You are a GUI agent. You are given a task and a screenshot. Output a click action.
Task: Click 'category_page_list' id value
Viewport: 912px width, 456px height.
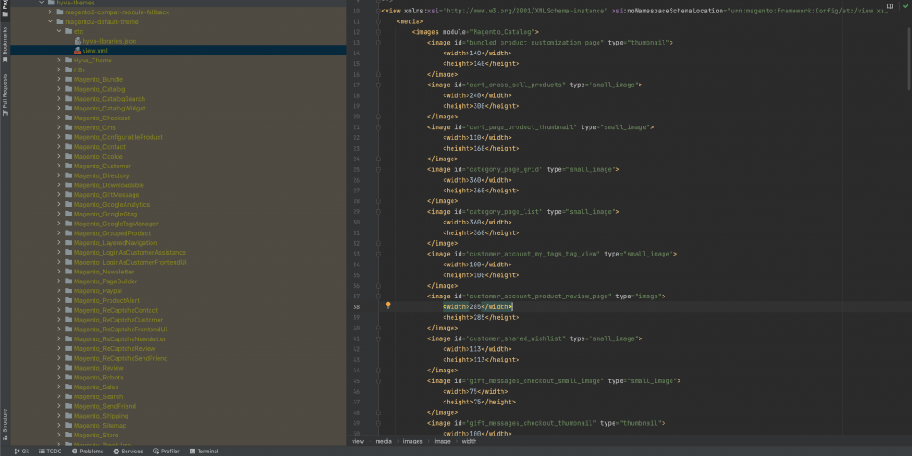tap(504, 212)
